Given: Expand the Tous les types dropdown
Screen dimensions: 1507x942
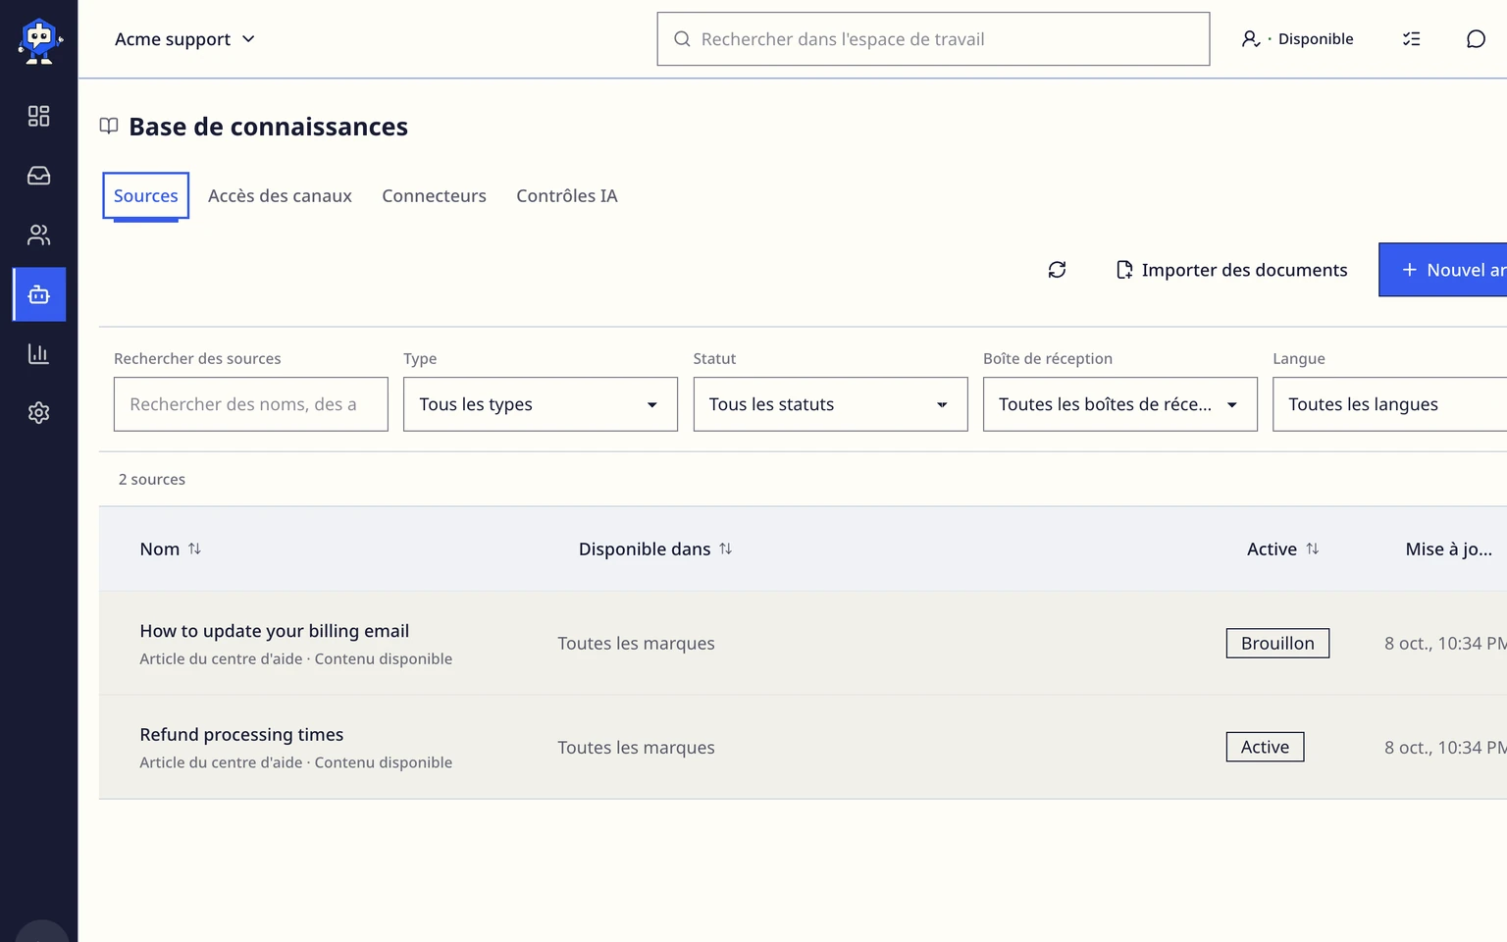Looking at the screenshot, I should click(541, 404).
